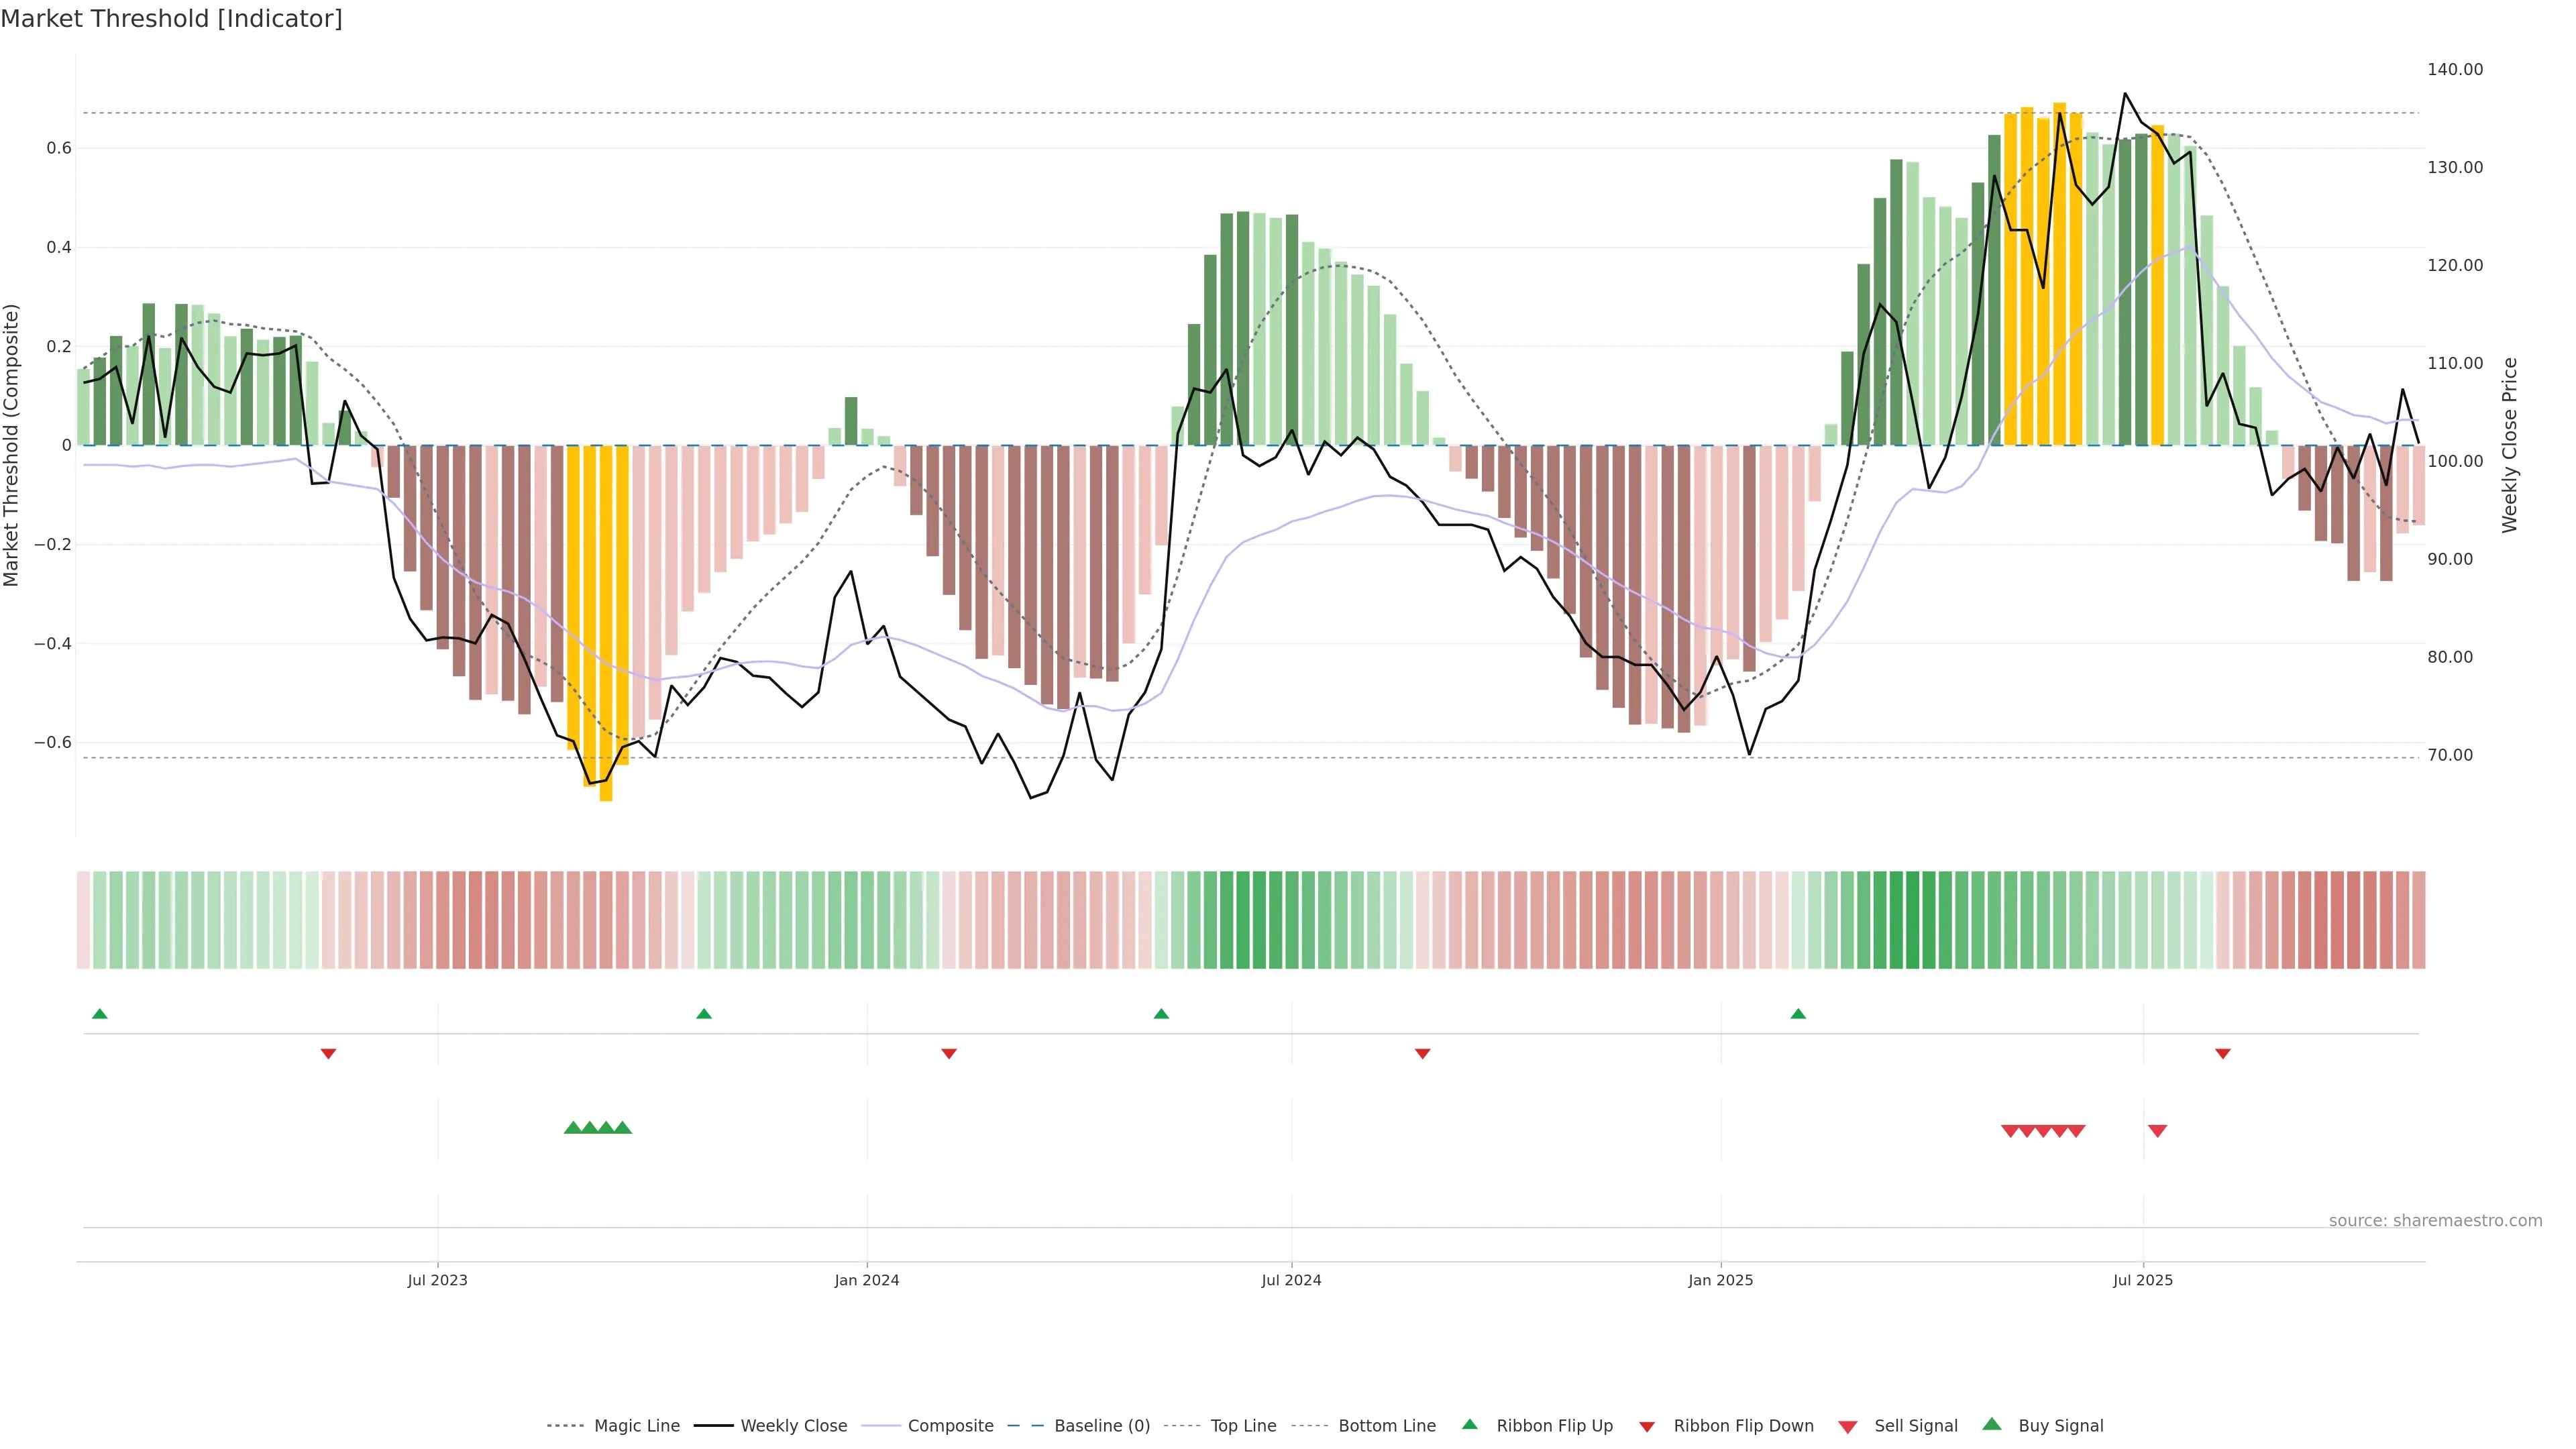Click the Market Threshold [Indicator] title

[x=171, y=19]
